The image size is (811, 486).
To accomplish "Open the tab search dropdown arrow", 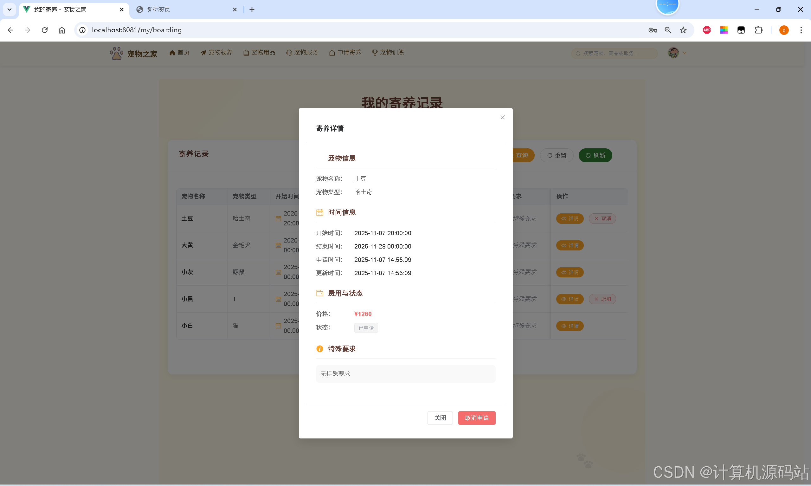I will click(x=10, y=10).
